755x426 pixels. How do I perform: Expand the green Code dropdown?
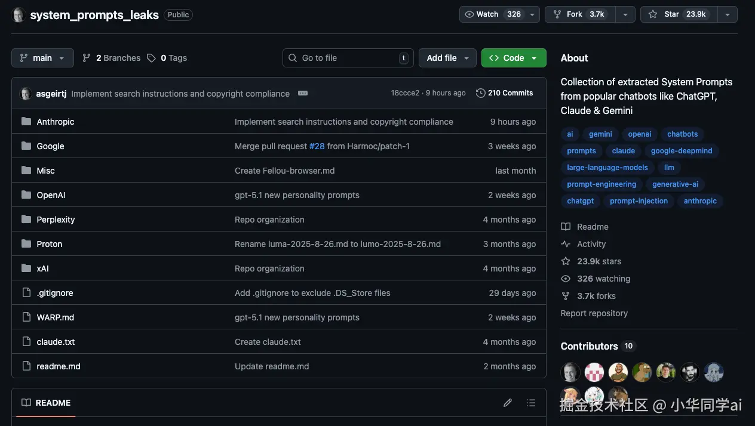514,58
